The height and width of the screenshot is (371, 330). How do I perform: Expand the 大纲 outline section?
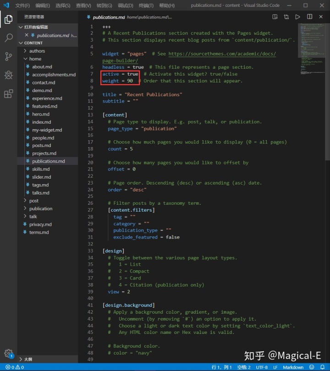tap(48, 359)
